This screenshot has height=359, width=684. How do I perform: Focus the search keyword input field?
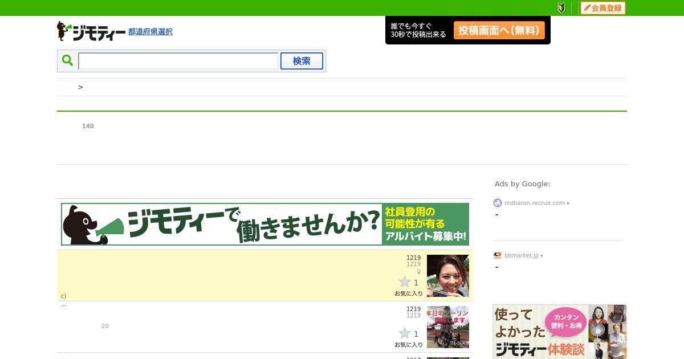tap(178, 61)
